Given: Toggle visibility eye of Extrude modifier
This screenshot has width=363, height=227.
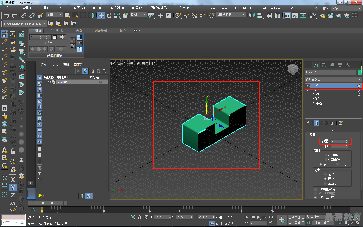Looking at the screenshot, I should click(x=308, y=86).
